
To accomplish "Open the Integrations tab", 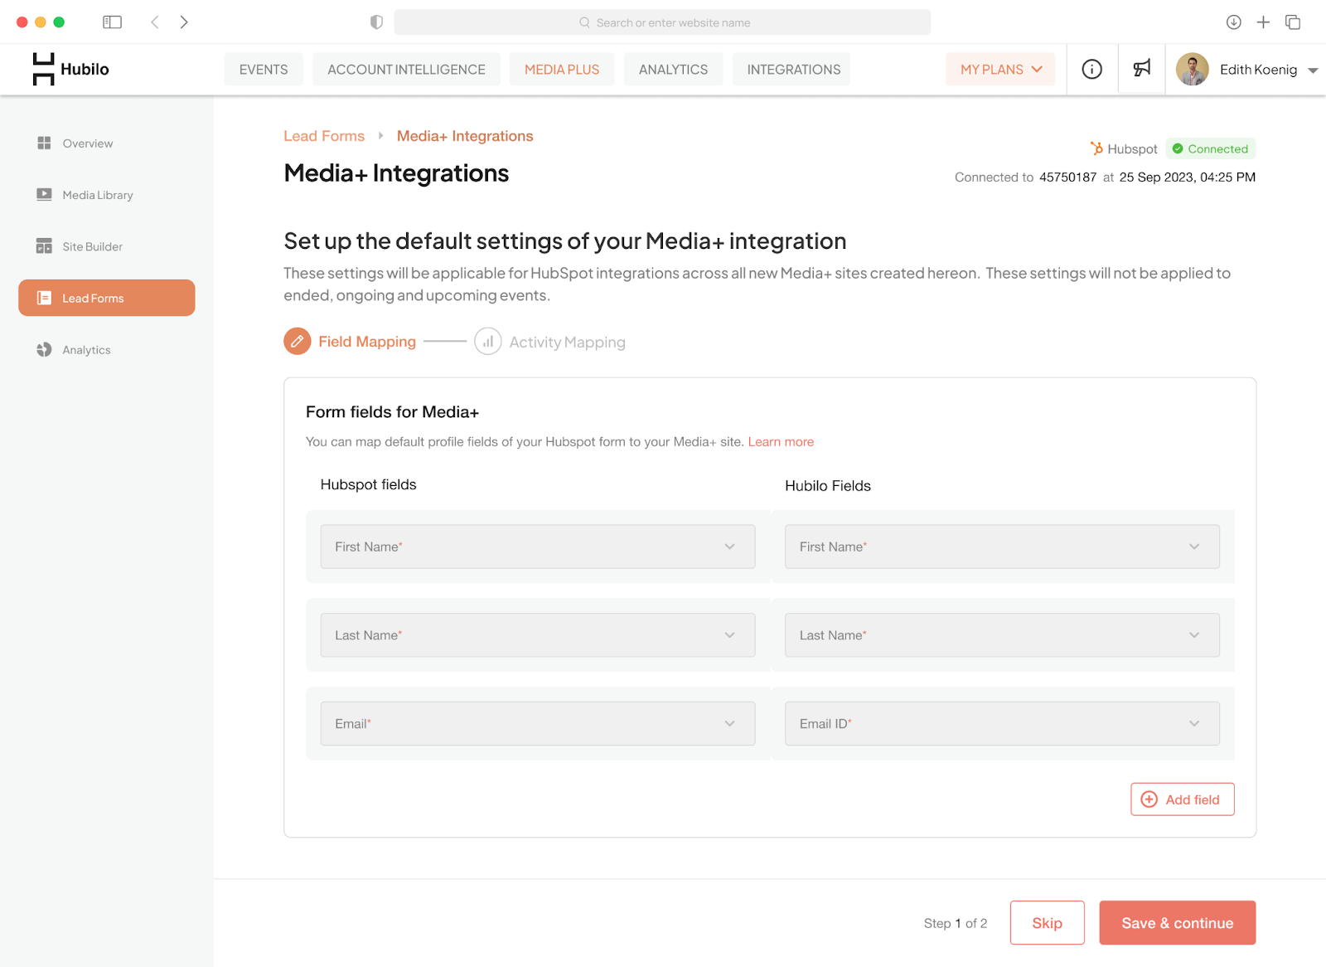I will click(x=793, y=70).
